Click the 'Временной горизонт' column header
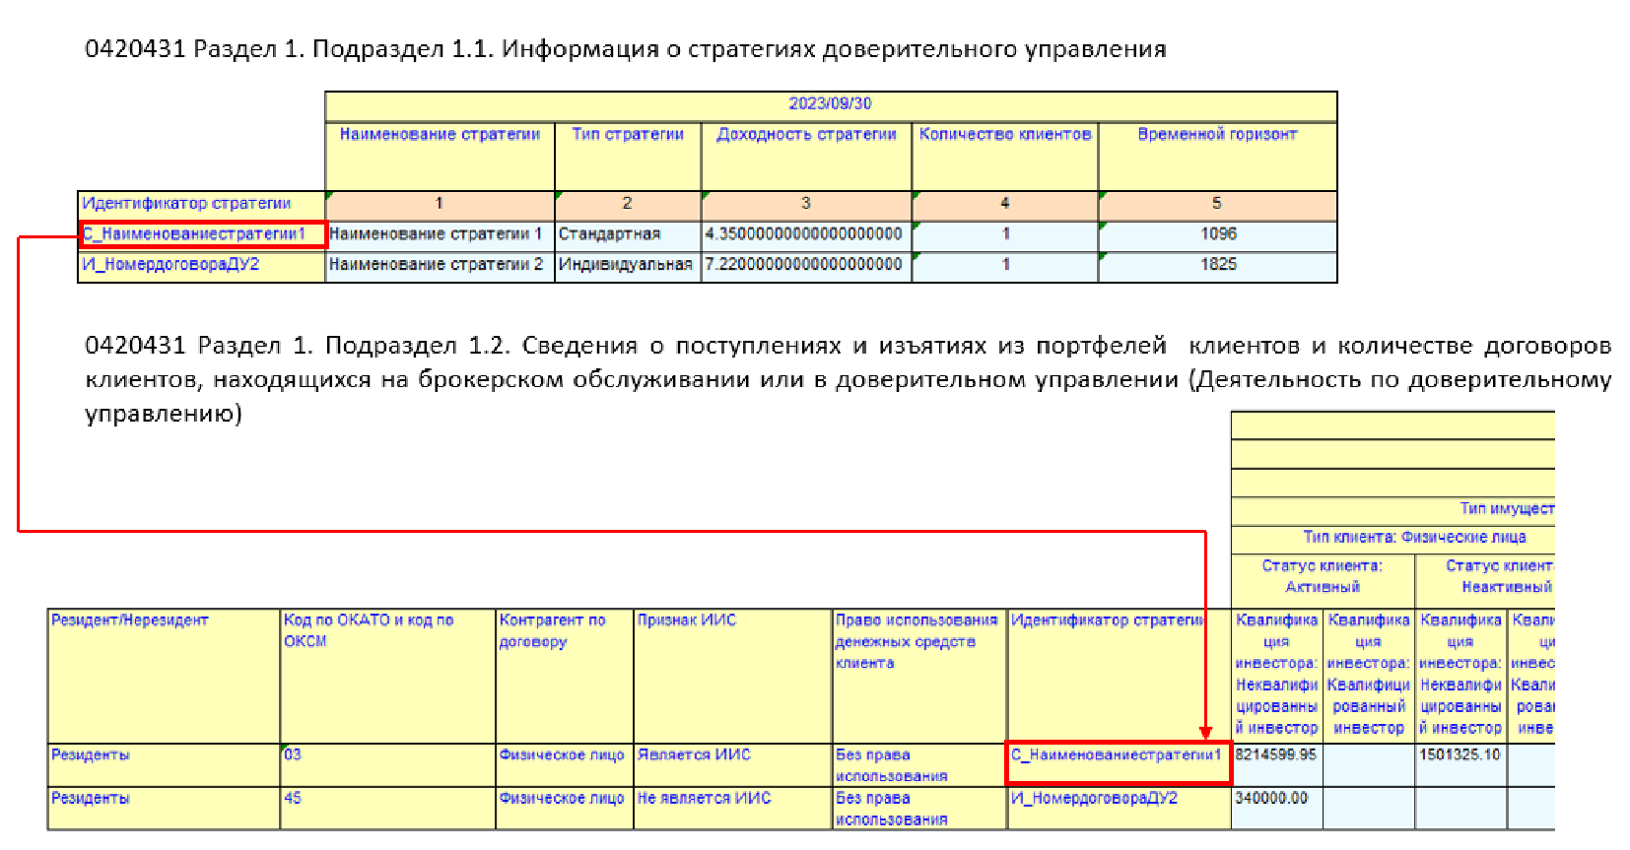This screenshot has height=850, width=1630. [1217, 135]
